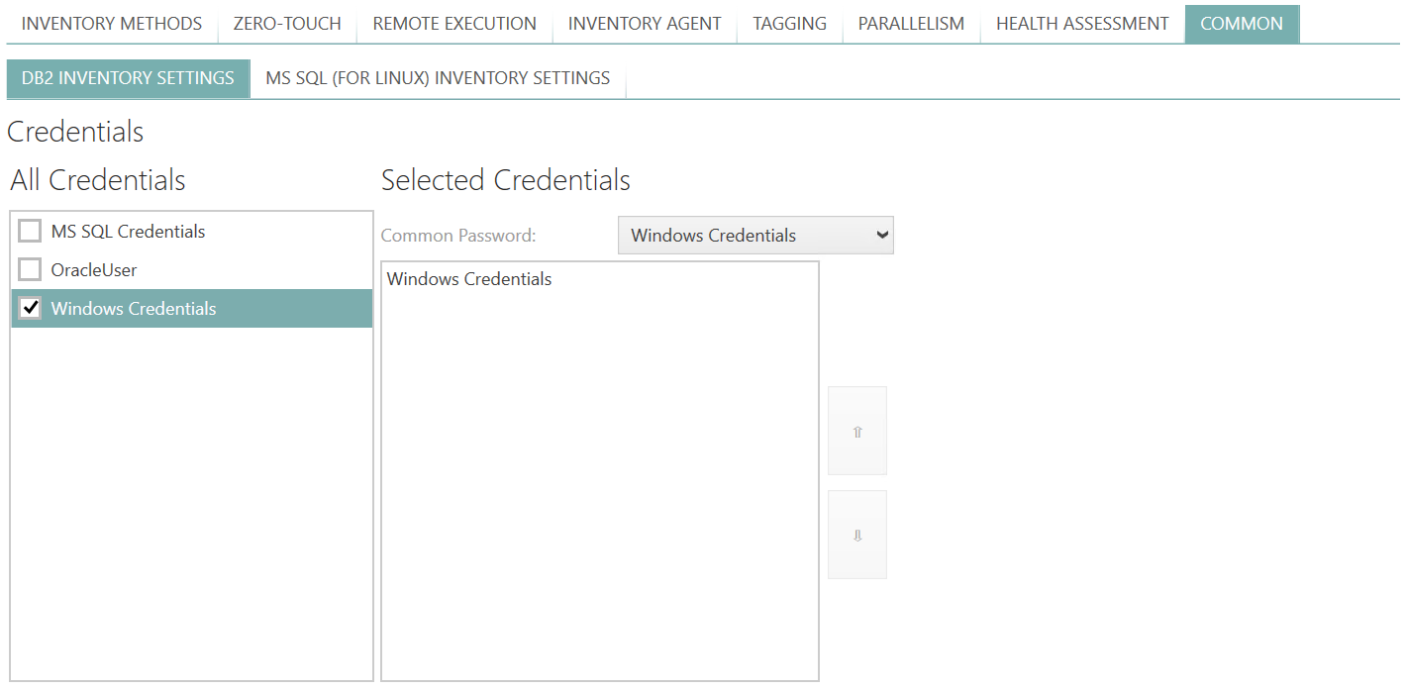Screen dimensions: 1407x691
Task: Select Windows Credentials in the Selected Credentials list
Action: coord(468,278)
